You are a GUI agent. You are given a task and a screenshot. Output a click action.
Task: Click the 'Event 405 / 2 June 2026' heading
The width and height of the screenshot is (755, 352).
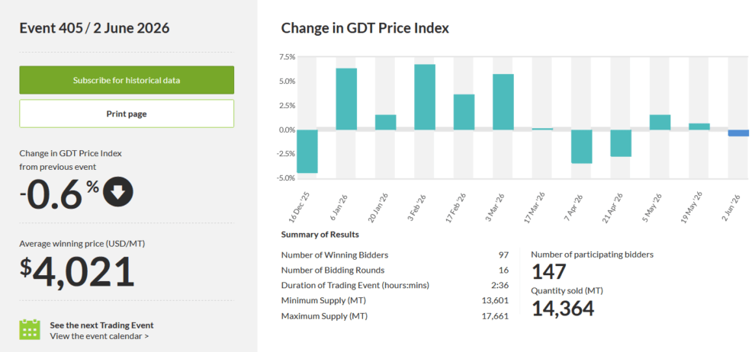click(x=95, y=28)
